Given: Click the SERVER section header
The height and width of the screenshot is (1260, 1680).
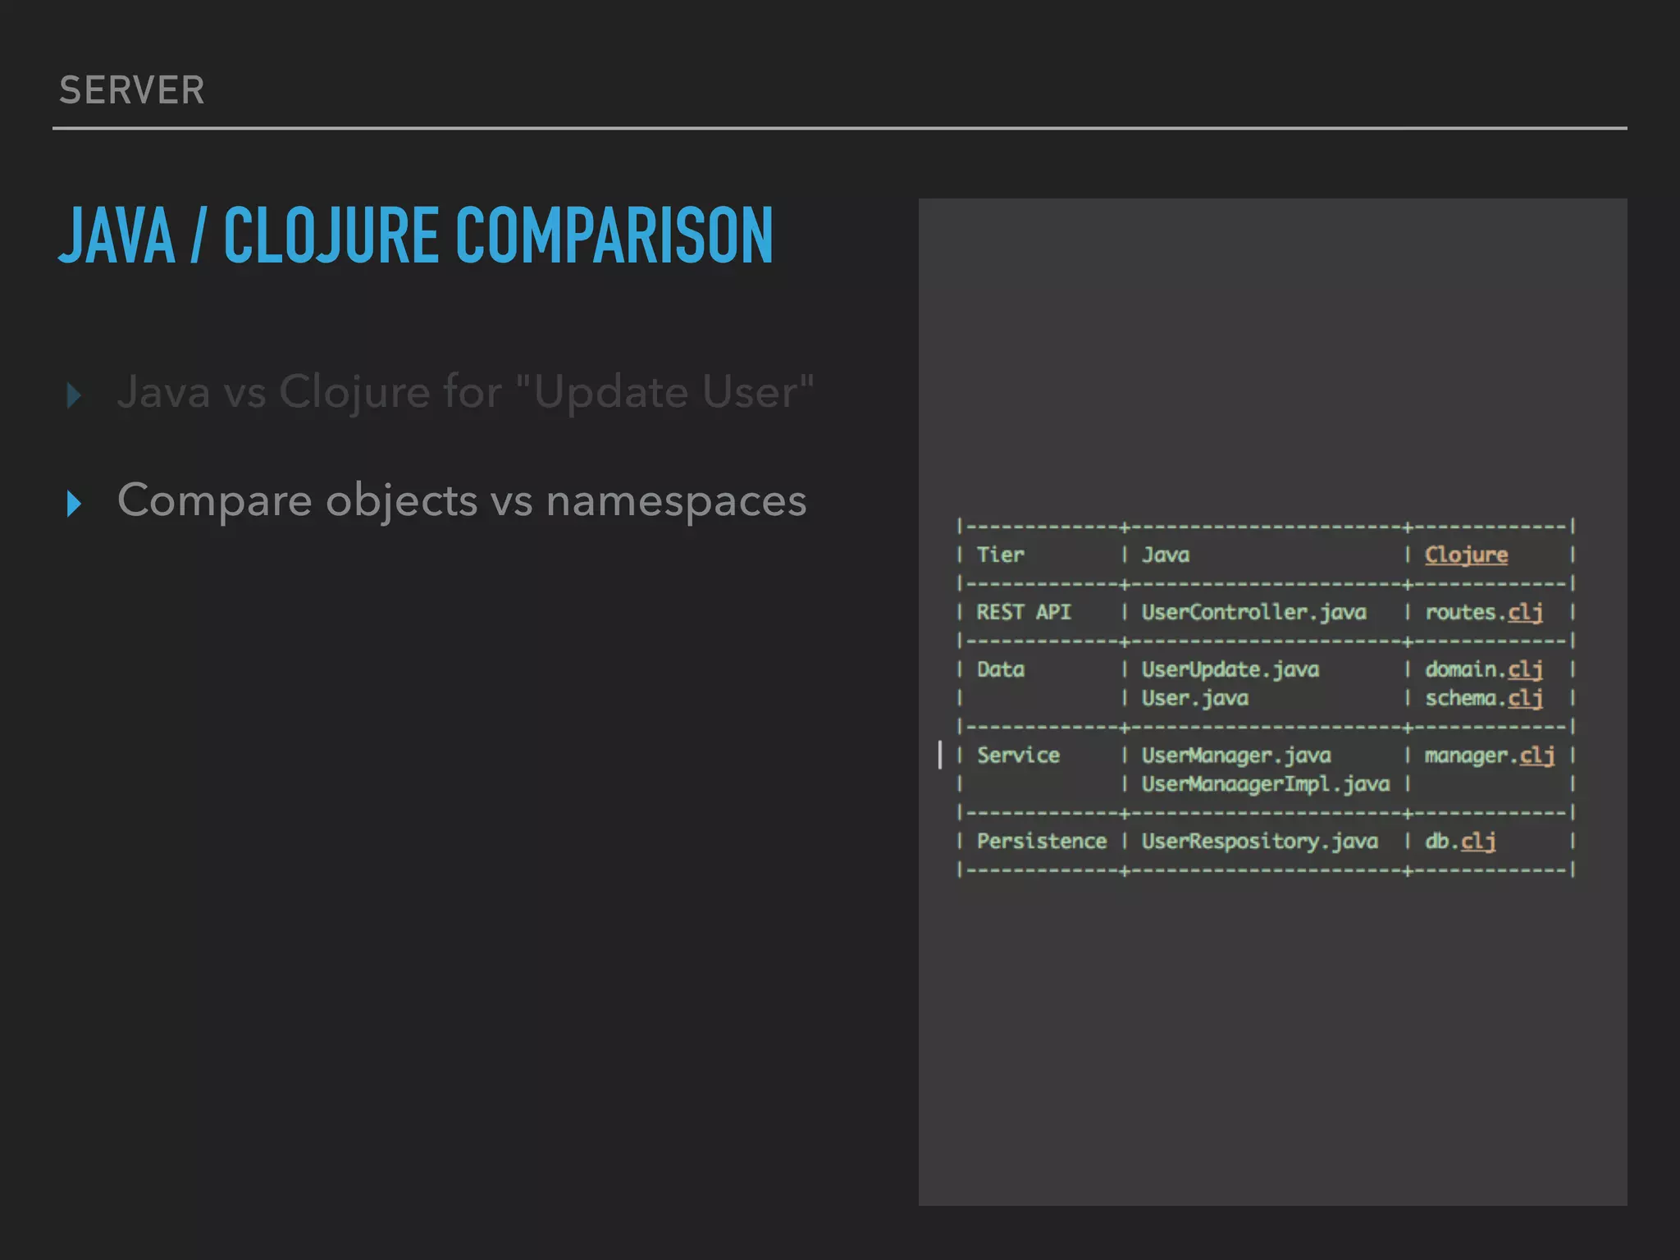Looking at the screenshot, I should click(132, 90).
